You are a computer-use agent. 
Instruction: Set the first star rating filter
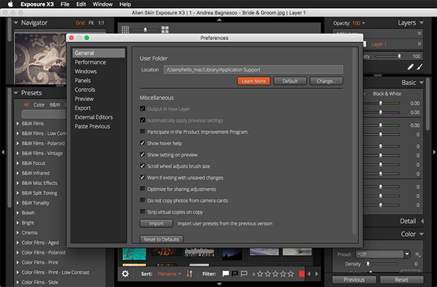(260, 274)
